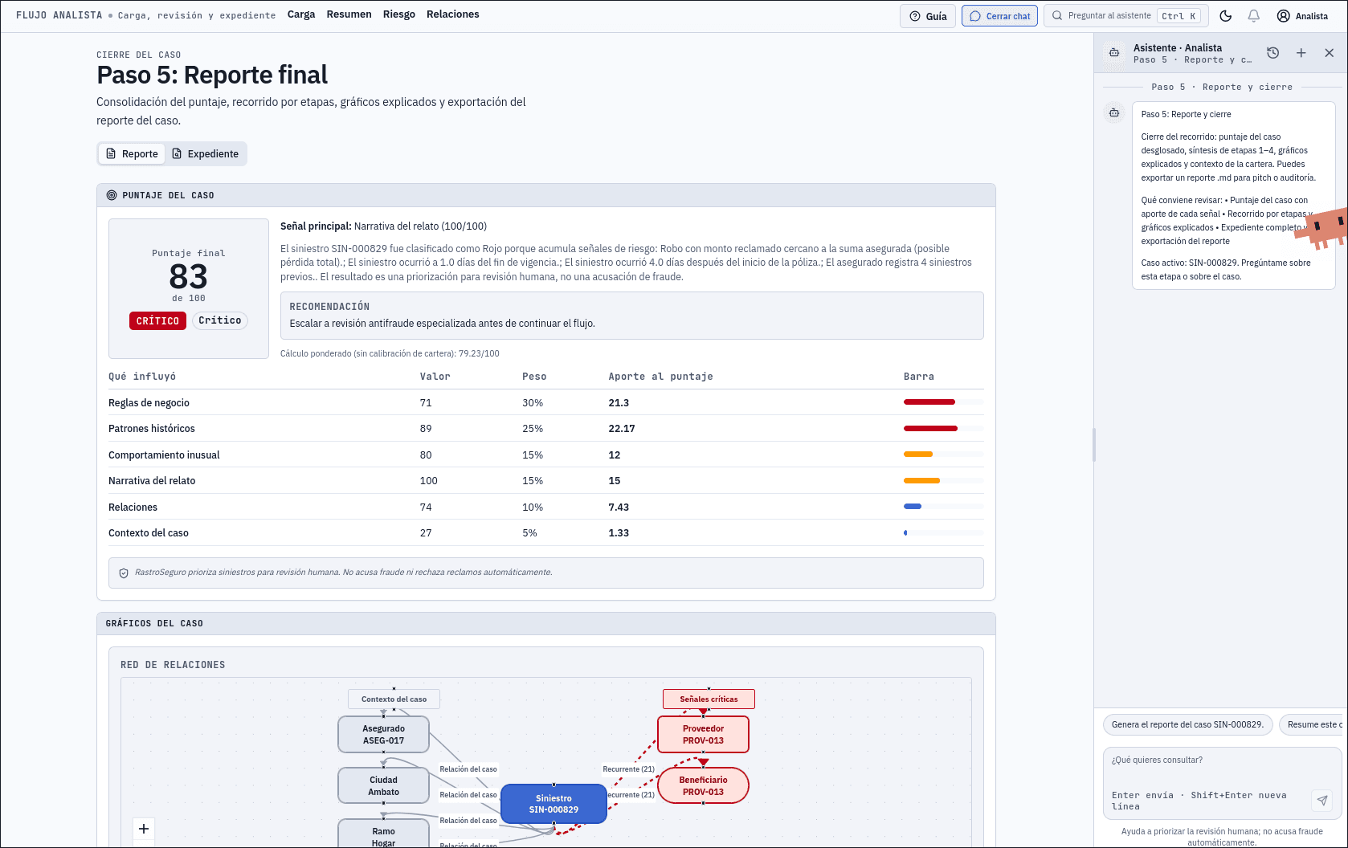The image size is (1348, 848).
Task: Select the Beneficiario PROV-013 node
Action: pos(703,785)
